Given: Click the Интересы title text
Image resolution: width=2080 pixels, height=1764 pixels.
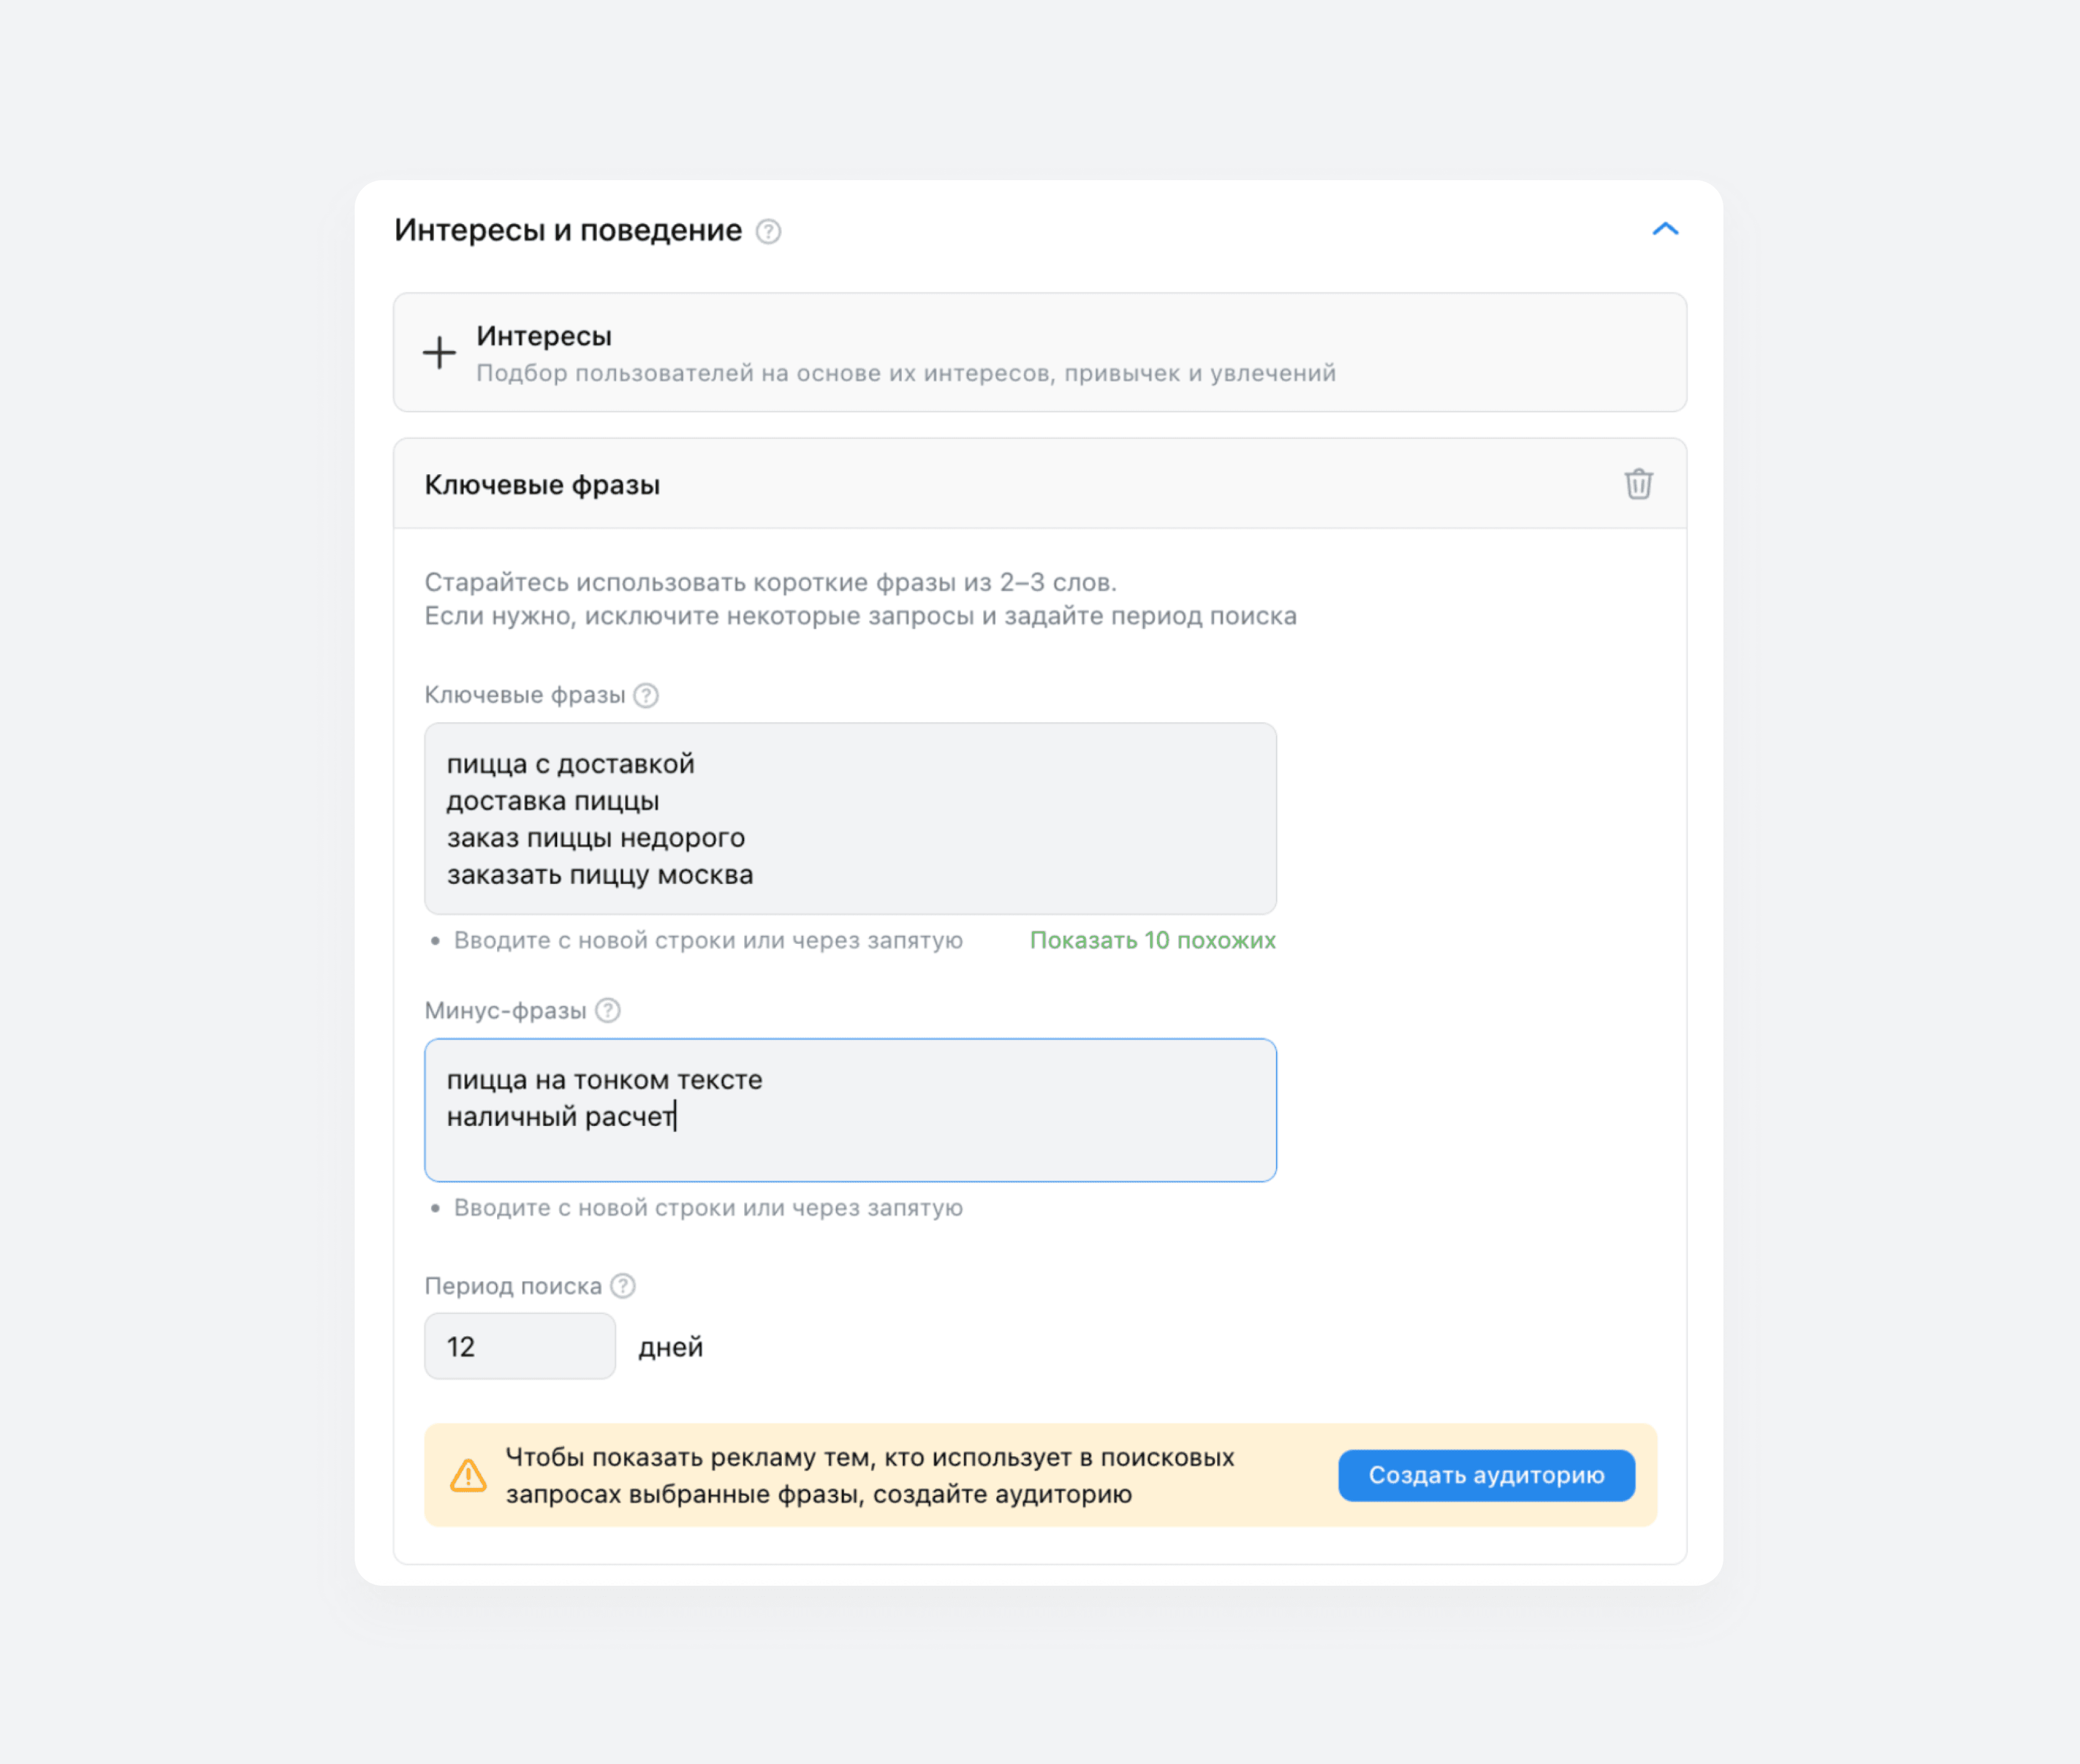Looking at the screenshot, I should pyautogui.click(x=544, y=337).
